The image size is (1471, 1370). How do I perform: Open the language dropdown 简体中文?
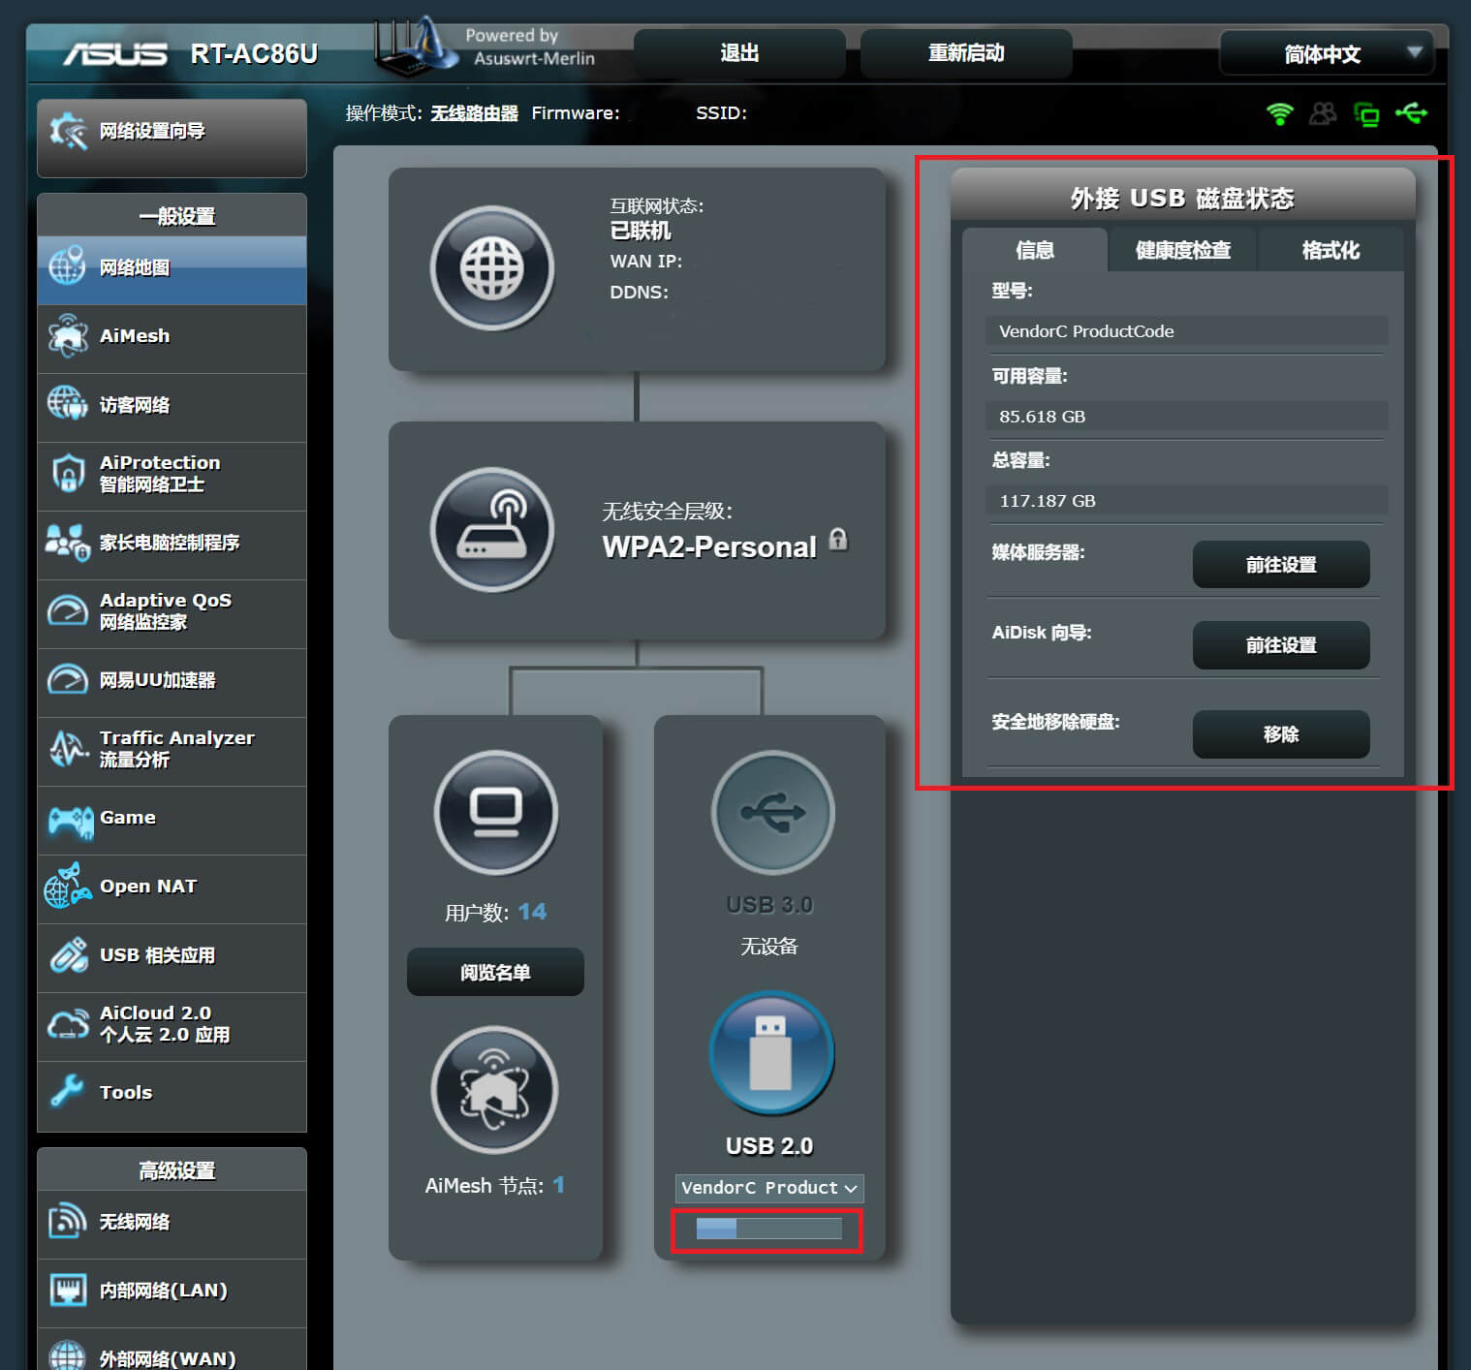tap(1326, 54)
